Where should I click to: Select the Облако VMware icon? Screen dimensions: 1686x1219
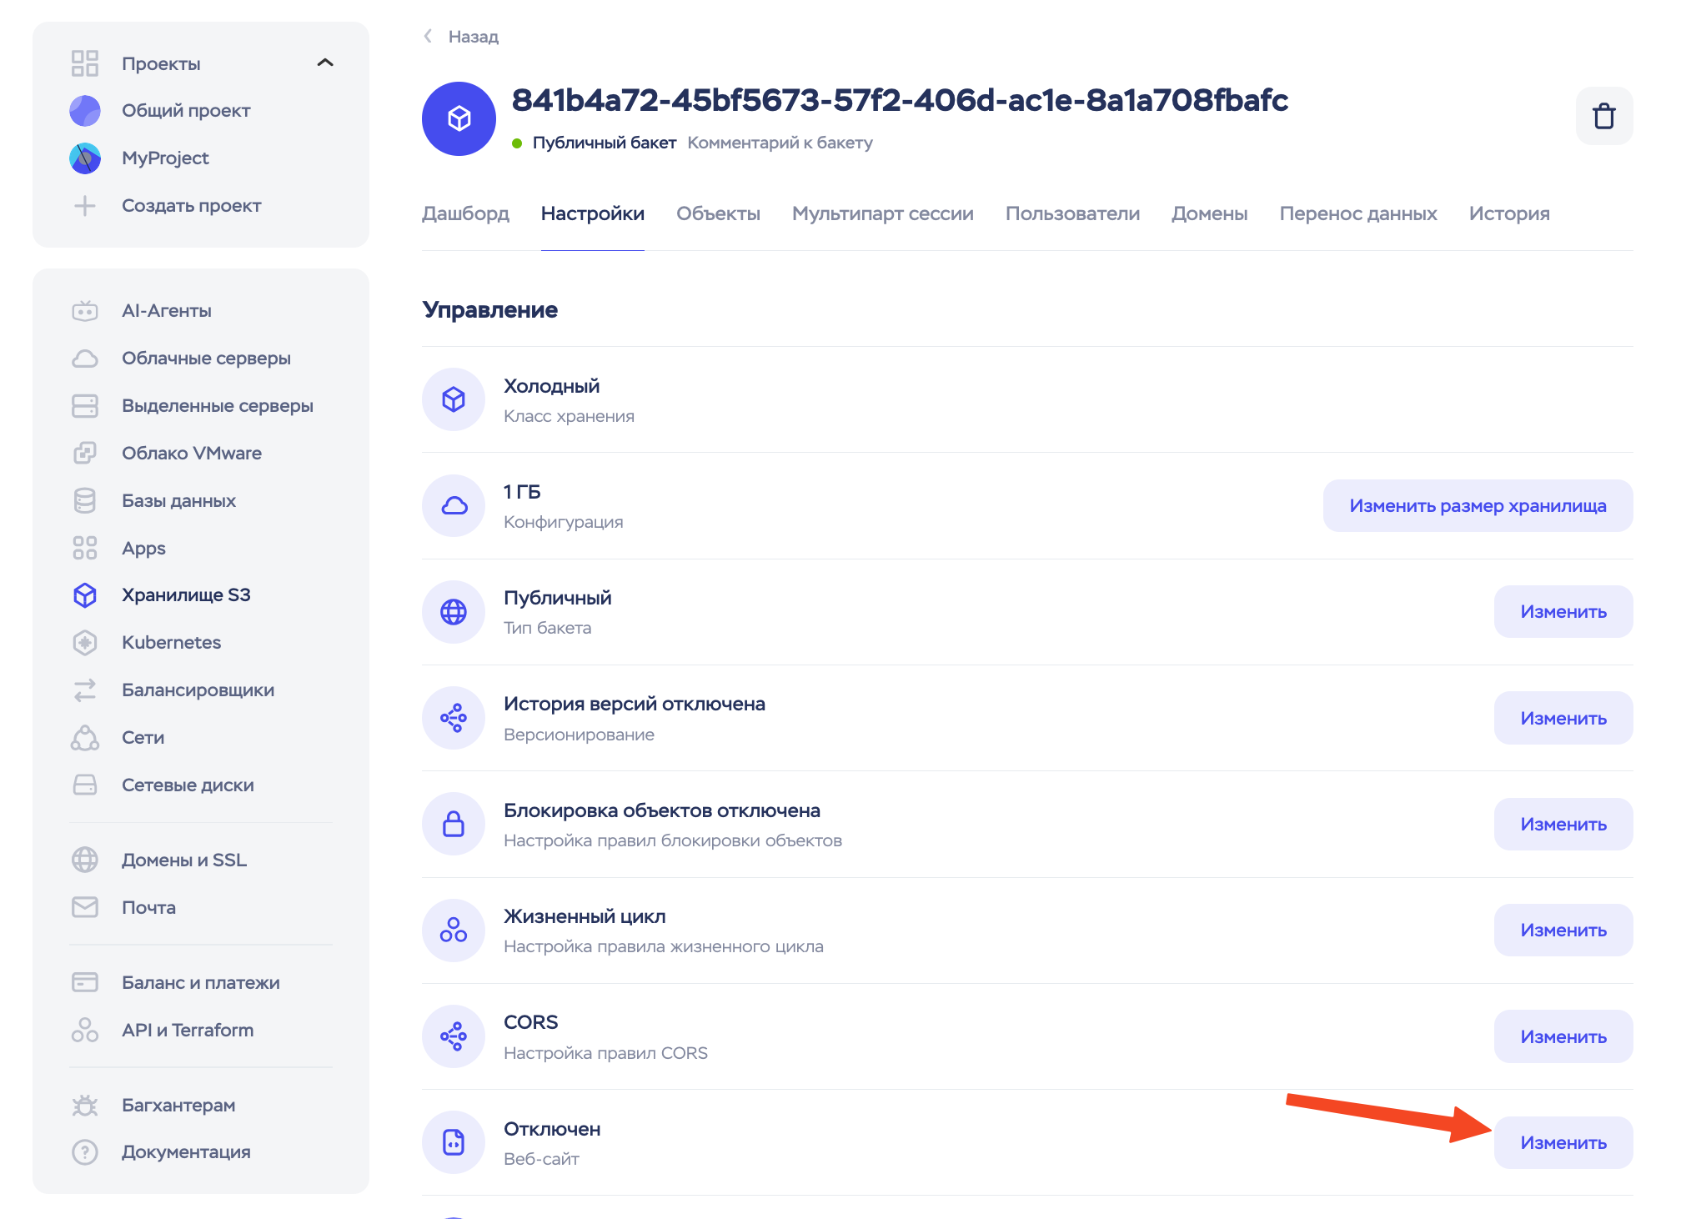[85, 453]
